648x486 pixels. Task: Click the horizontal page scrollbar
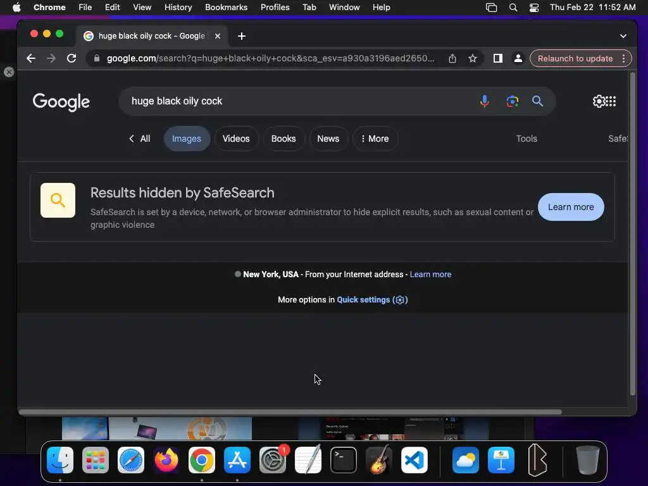(x=290, y=411)
